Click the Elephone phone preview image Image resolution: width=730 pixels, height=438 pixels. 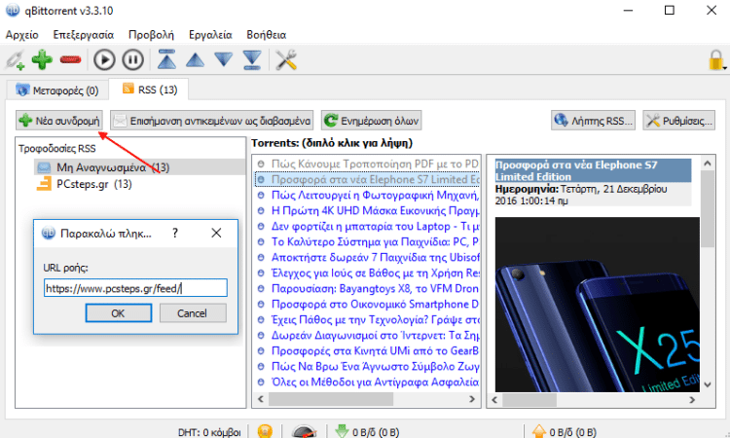[x=597, y=305]
